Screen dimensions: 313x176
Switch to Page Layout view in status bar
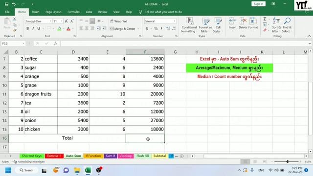(x=255, y=162)
